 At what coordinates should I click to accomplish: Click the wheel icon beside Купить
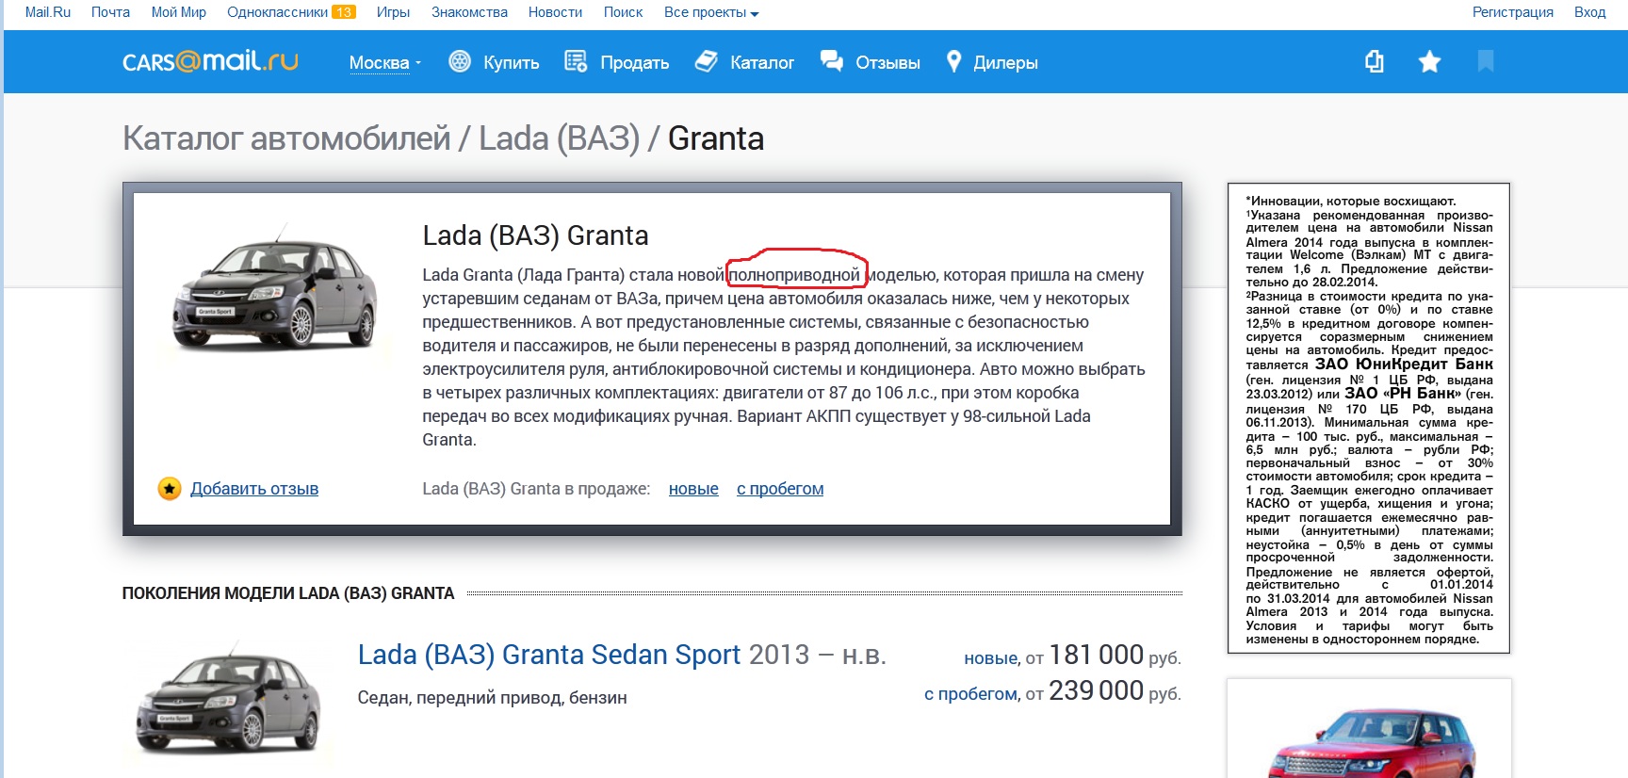coord(460,61)
